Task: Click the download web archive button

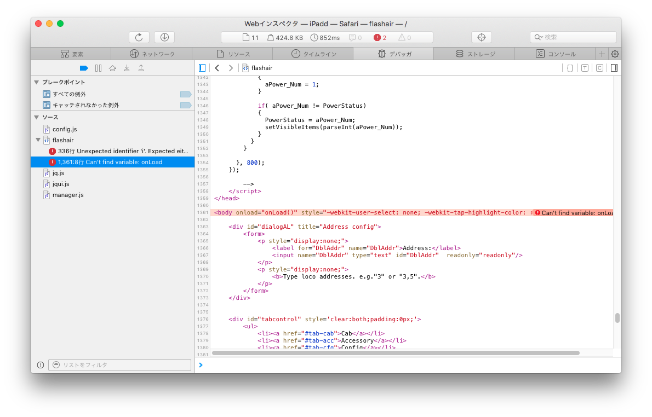Action: (164, 37)
